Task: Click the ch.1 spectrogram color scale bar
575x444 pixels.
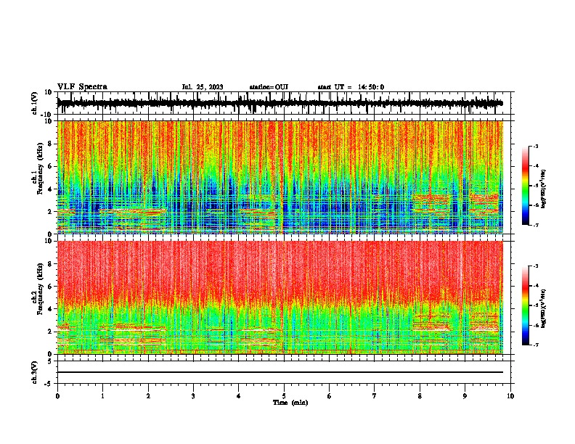Action: (x=526, y=186)
